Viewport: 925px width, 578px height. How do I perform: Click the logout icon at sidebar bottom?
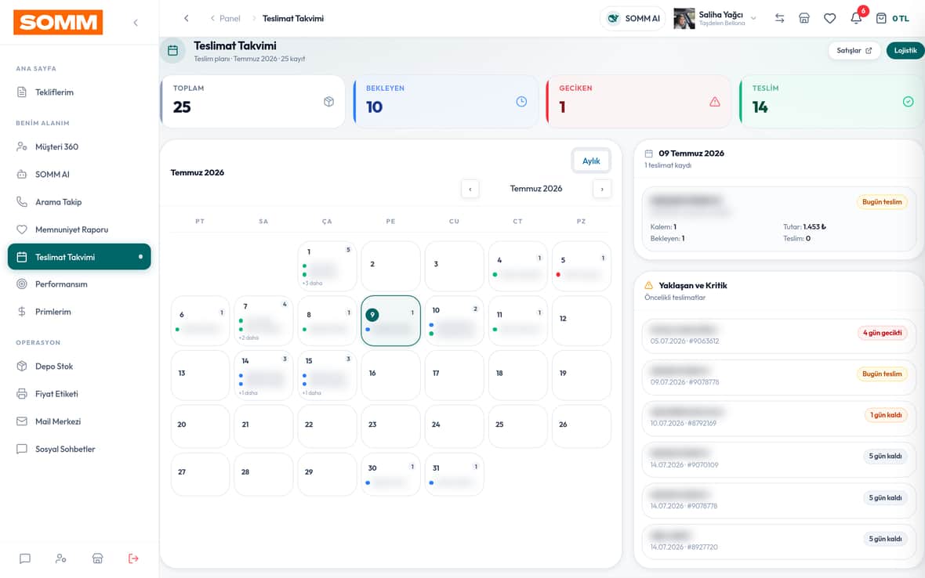tap(133, 558)
